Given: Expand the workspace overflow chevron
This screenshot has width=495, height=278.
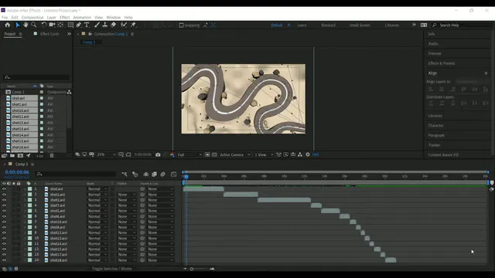Looking at the screenshot, I should click(414, 25).
